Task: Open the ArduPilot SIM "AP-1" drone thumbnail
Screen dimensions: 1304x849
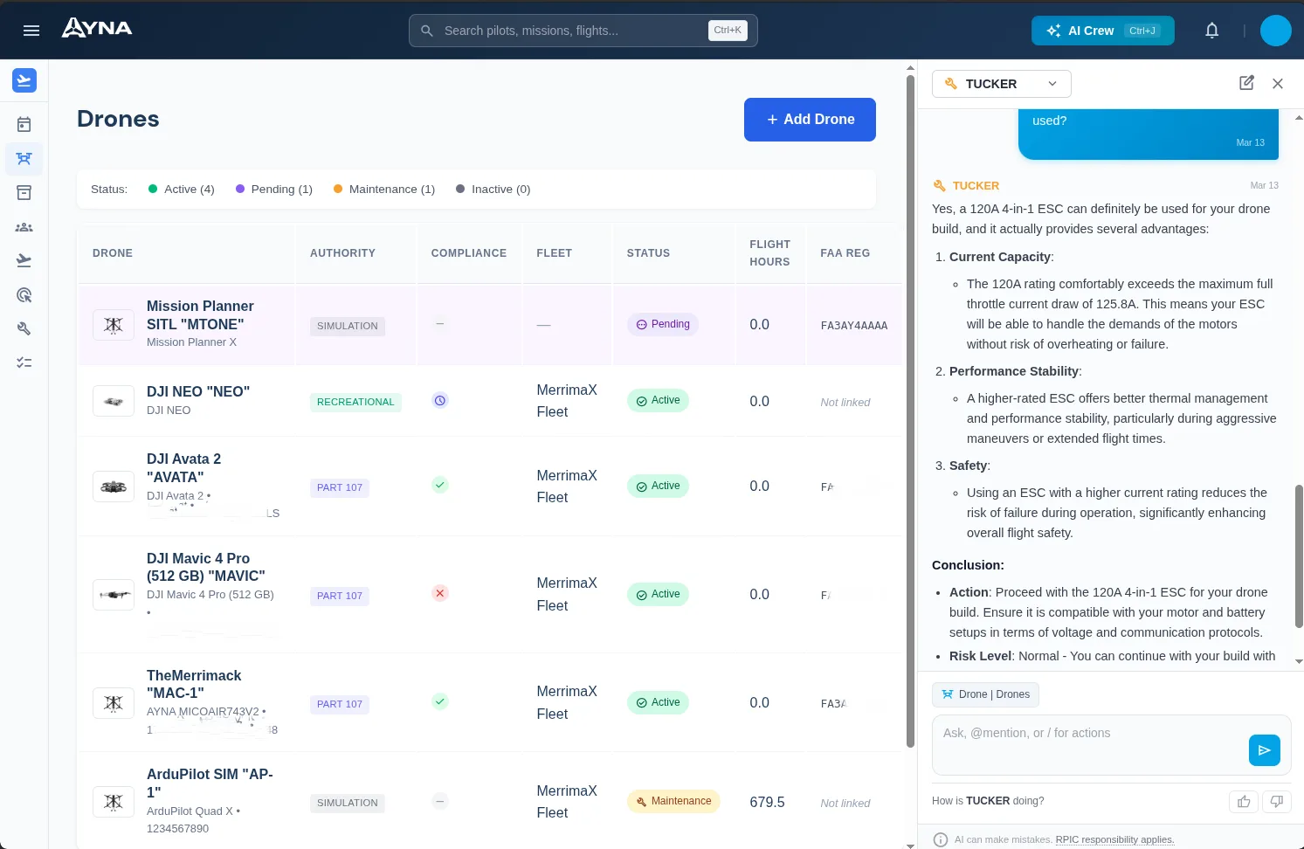Action: [x=114, y=802]
